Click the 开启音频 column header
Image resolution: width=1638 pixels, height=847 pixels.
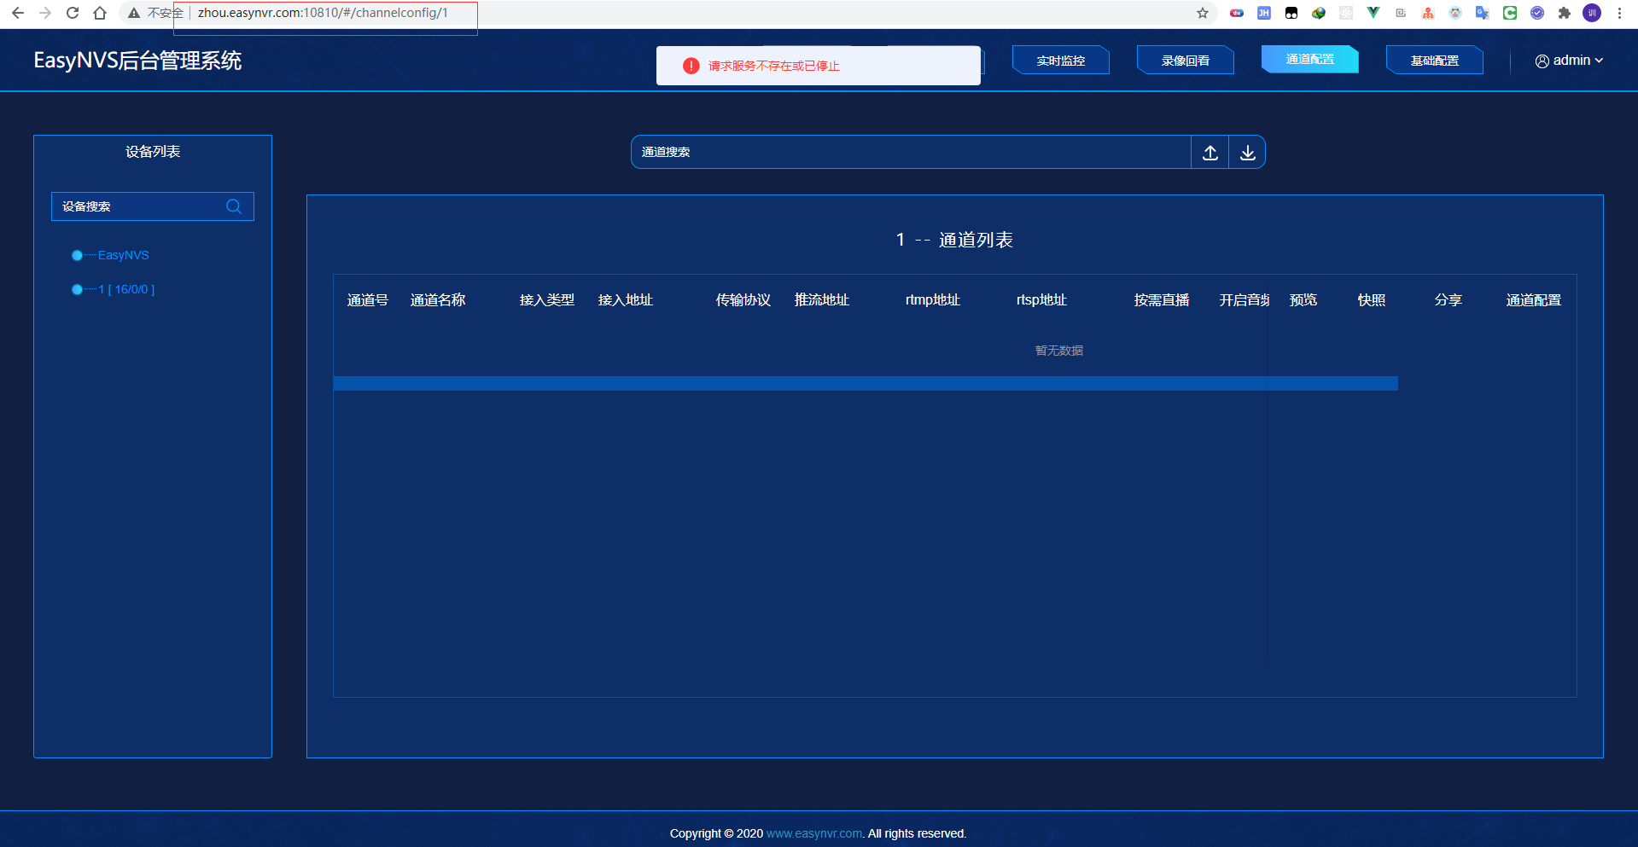1245,300
